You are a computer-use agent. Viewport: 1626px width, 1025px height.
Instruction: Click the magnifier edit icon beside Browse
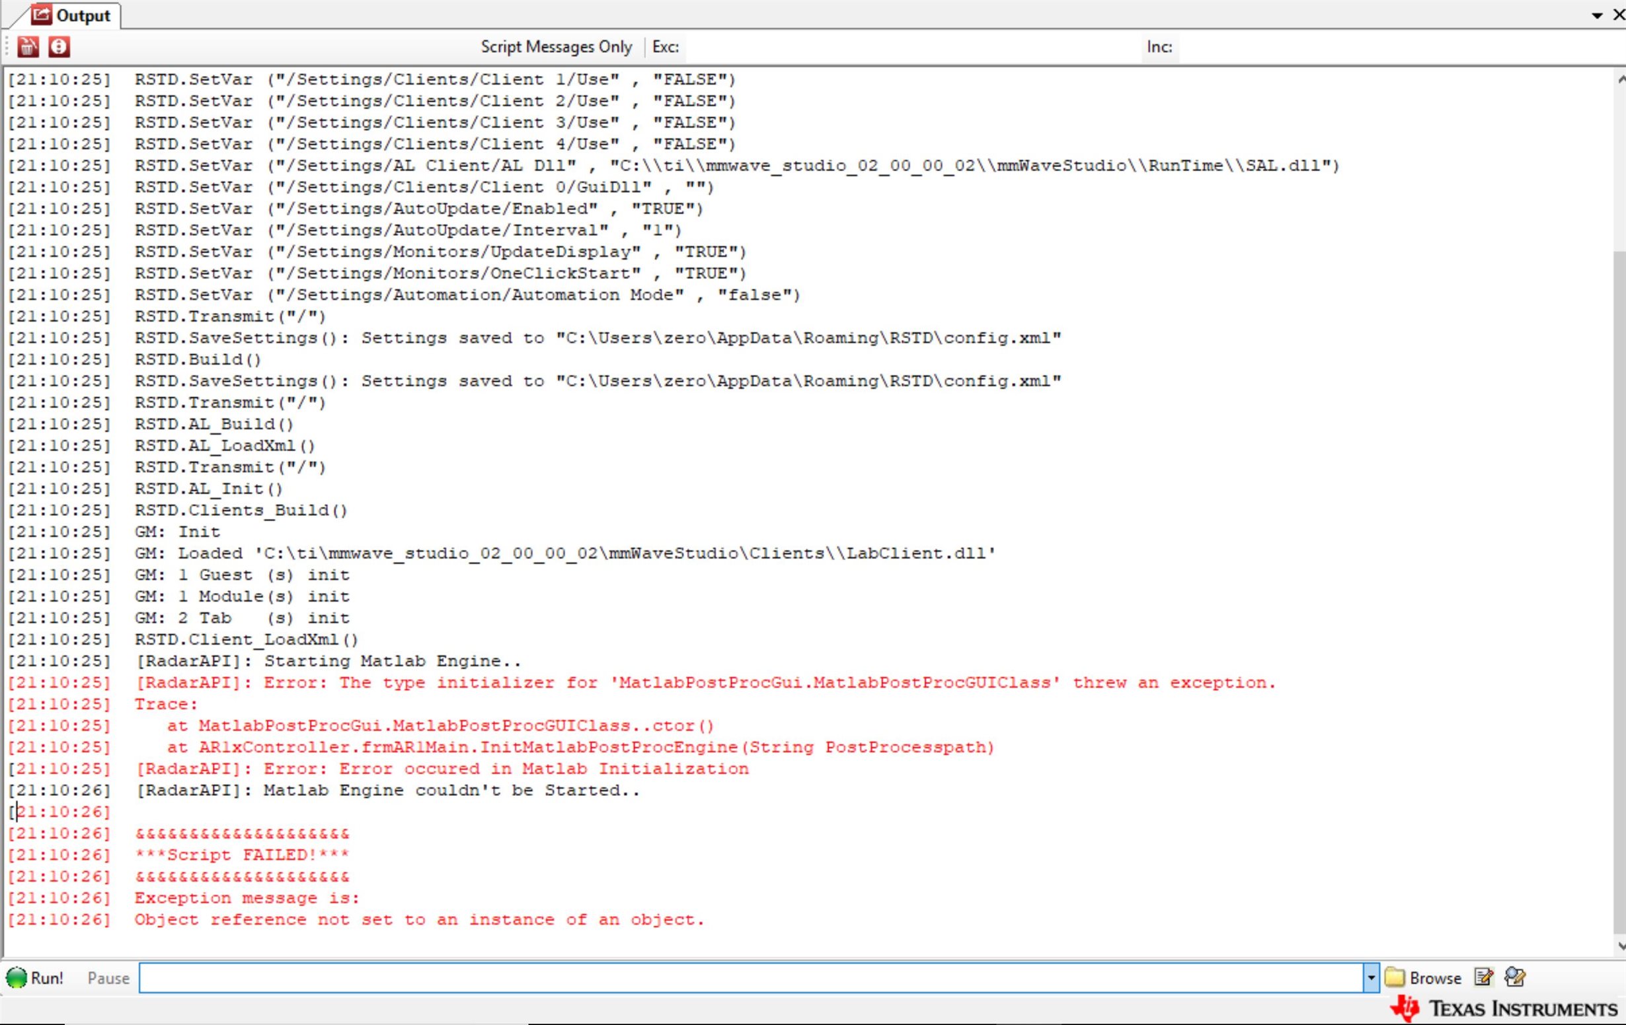(x=1515, y=977)
